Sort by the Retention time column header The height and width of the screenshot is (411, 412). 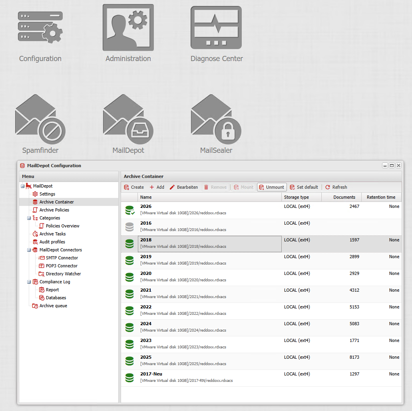(x=381, y=197)
